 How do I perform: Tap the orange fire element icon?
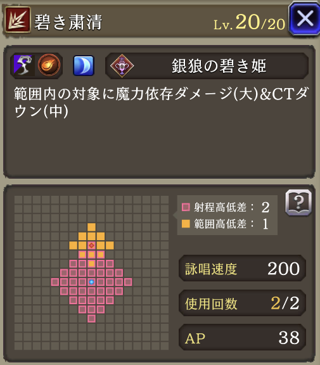point(49,65)
